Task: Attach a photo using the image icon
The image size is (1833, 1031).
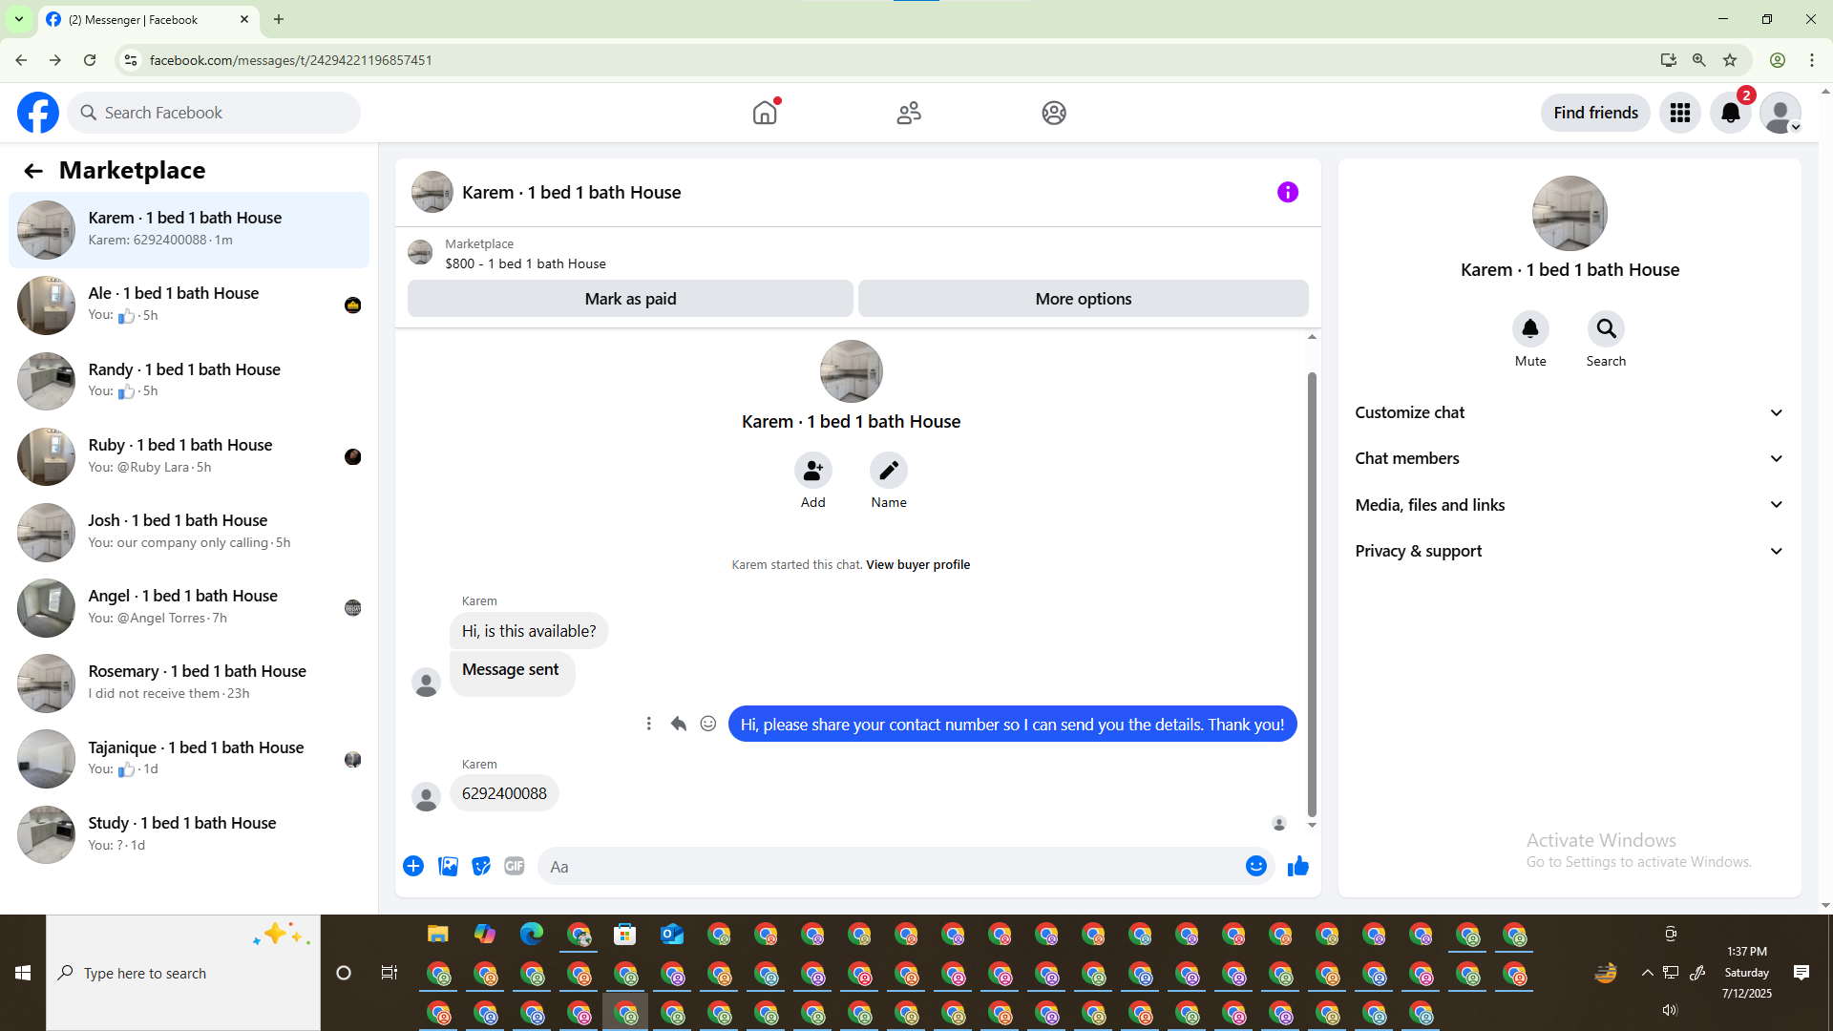Action: pos(448,866)
